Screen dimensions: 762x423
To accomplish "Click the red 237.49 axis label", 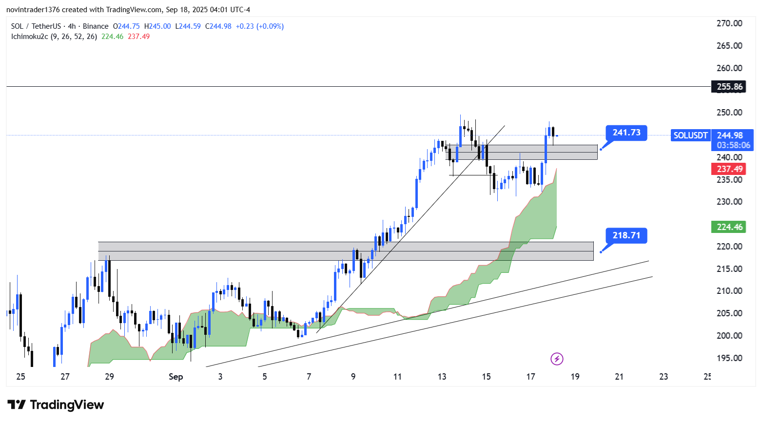I will (729, 169).
